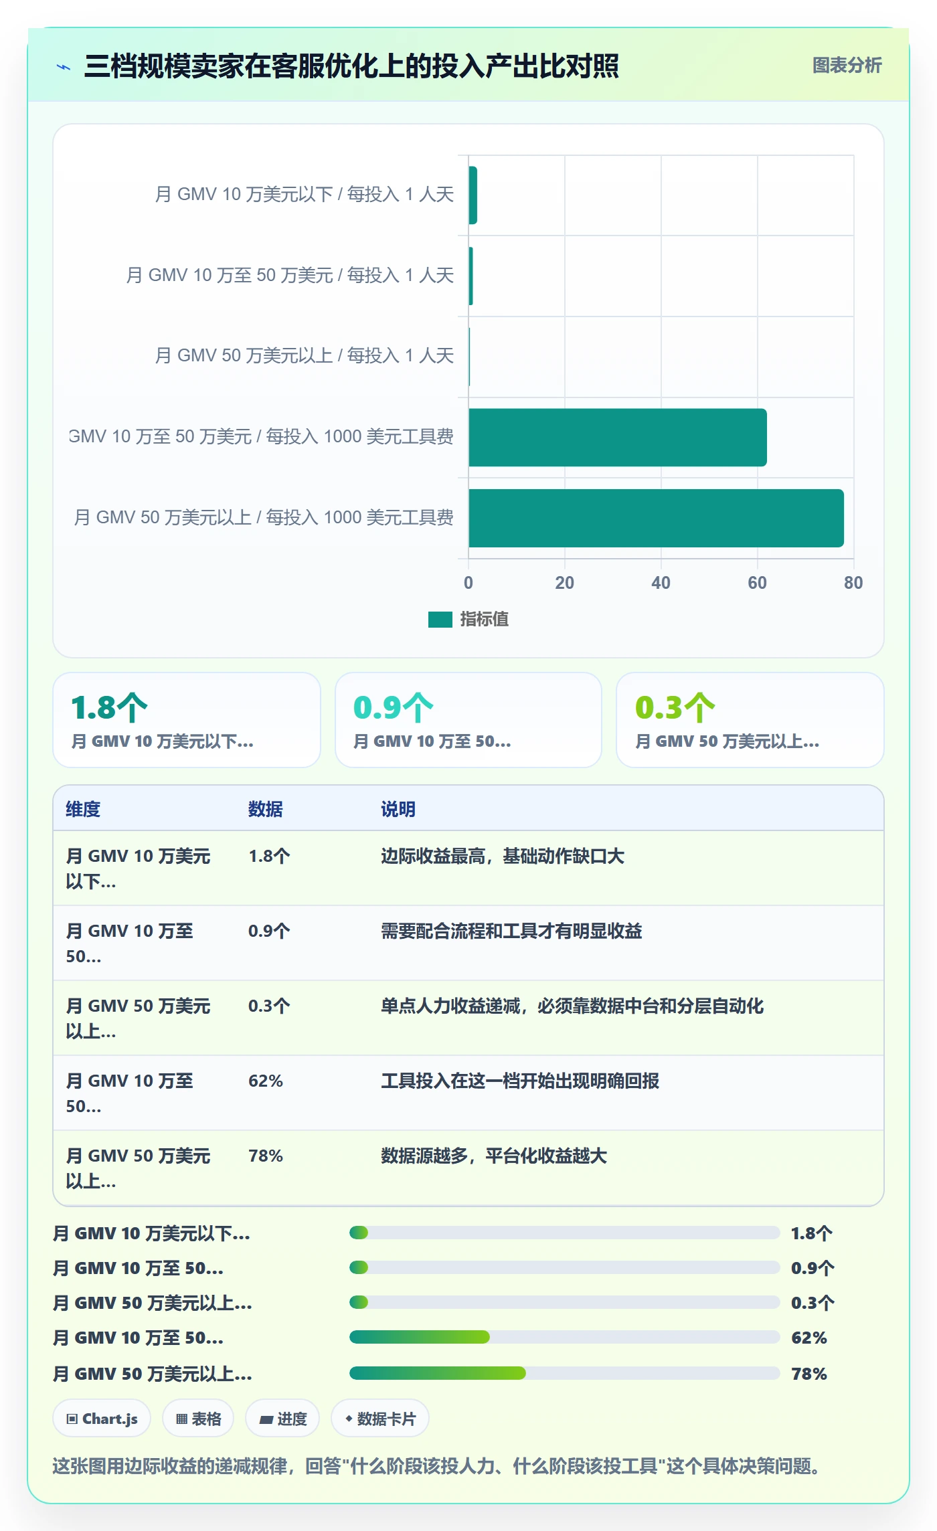Click the 进度 tag

pos(282,1419)
